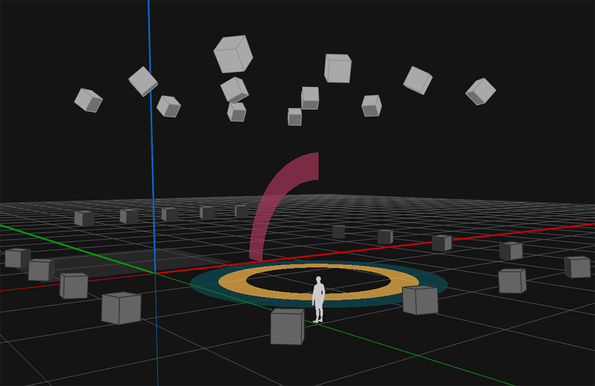Select the ground cube at far right edge
The height and width of the screenshot is (386, 595).
[578, 267]
